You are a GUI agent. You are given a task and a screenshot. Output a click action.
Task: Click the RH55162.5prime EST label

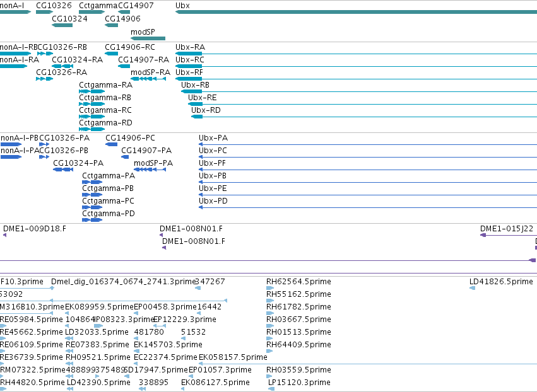point(298,294)
